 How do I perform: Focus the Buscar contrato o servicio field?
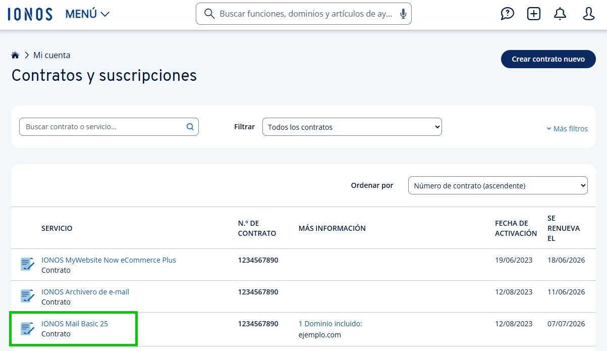[109, 127]
